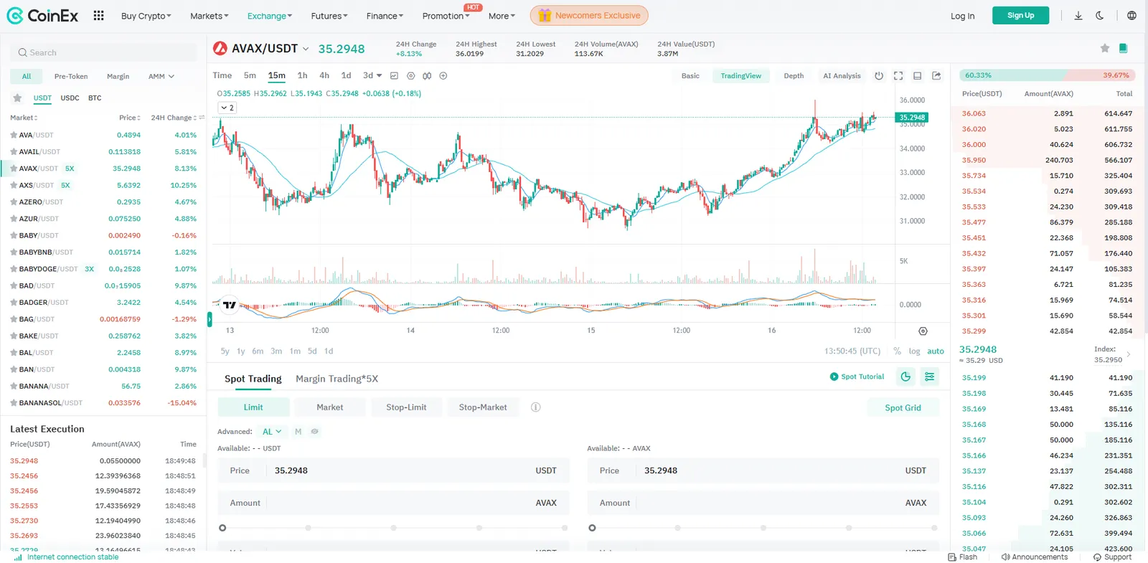
Task: Open the AI Analysis button
Action: (x=842, y=75)
